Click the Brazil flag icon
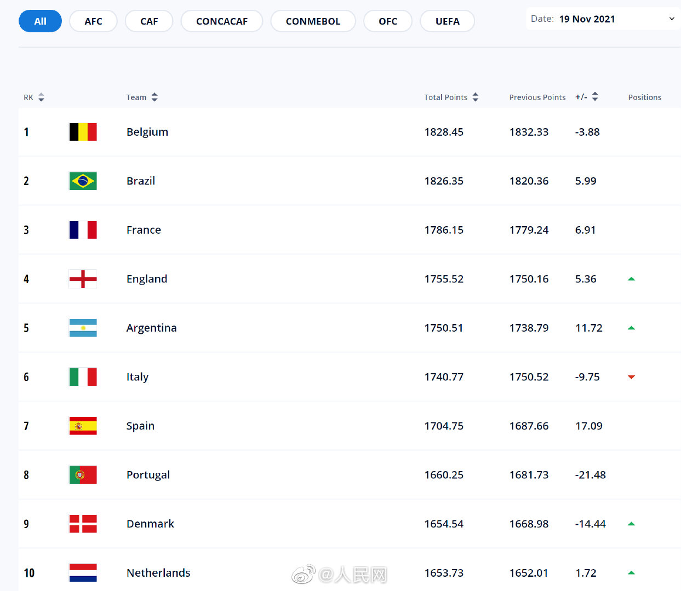This screenshot has height=591, width=681. pos(83,181)
